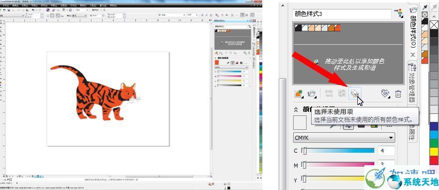Switch color editor to color viewer mode
This screenshot has height=190, width=439.
361,126
